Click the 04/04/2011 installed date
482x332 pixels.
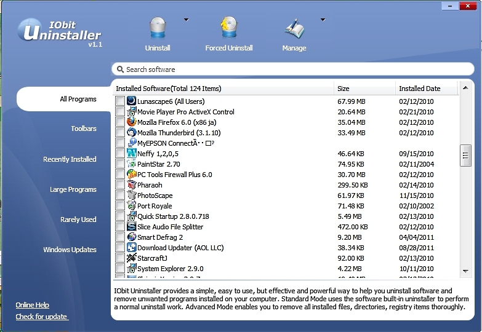coord(416,237)
